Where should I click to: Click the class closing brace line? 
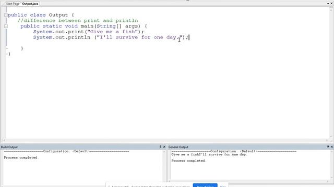point(9,54)
